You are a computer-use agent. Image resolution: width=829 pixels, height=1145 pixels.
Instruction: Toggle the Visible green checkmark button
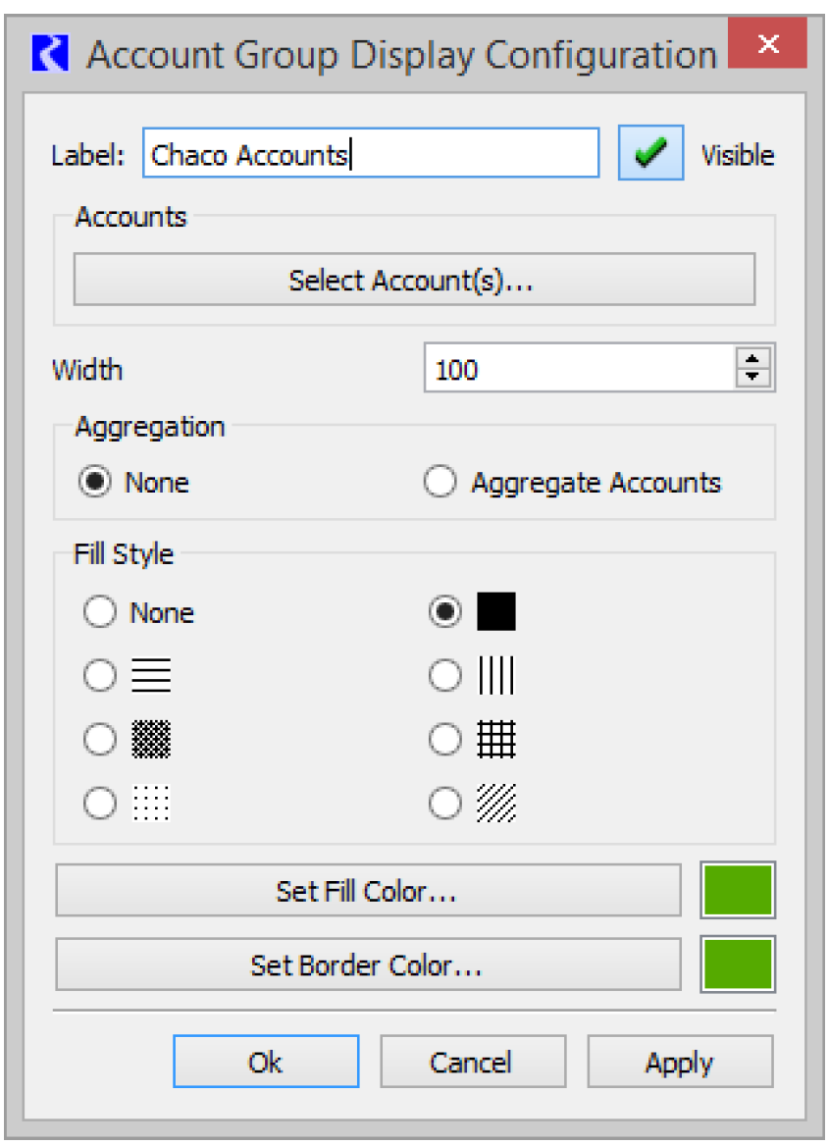[x=649, y=153]
